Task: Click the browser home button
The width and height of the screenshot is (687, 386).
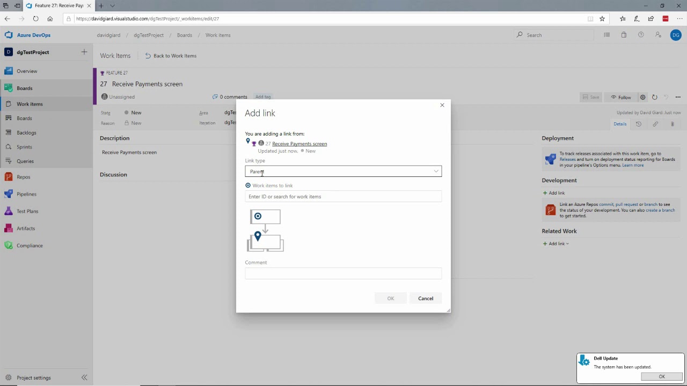Action: tap(50, 19)
